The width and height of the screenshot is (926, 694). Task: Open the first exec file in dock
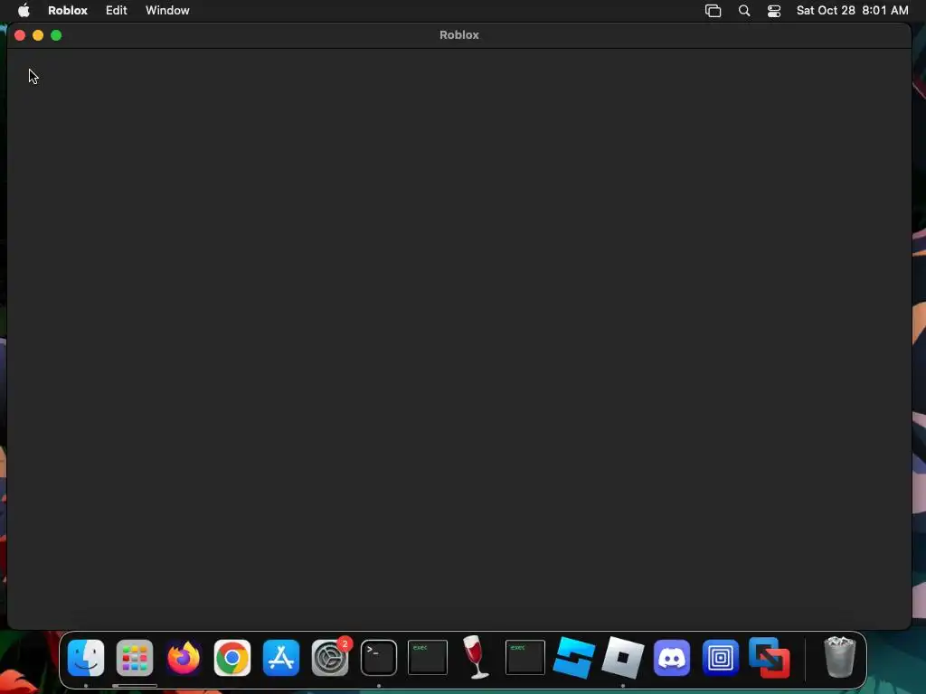pyautogui.click(x=428, y=658)
